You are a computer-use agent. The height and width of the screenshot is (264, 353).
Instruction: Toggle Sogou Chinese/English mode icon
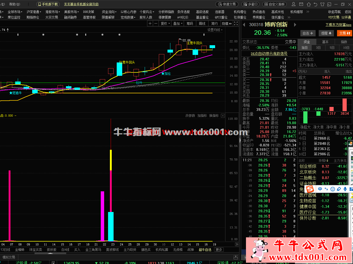click(x=320, y=189)
